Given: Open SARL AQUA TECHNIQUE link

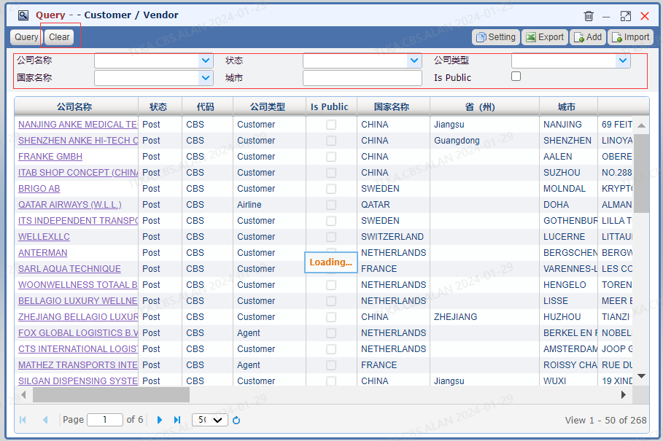Looking at the screenshot, I should pyautogui.click(x=69, y=269).
